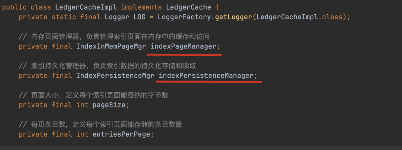This screenshot has height=150, width=402.
Task: Click the entriesPerPage field name
Action: (x=121, y=134)
